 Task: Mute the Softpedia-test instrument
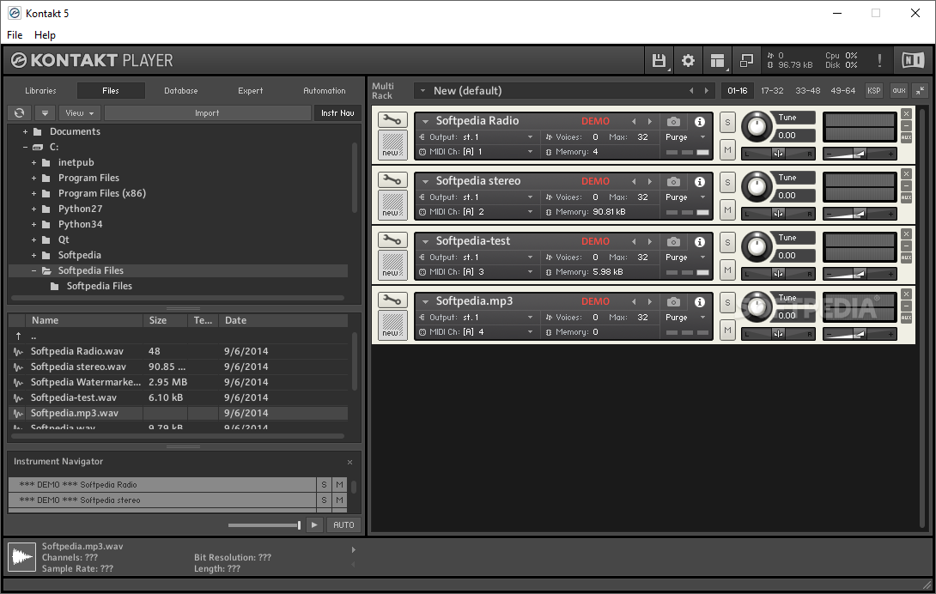click(x=727, y=270)
